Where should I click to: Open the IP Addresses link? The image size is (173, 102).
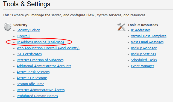pyautogui.click(x=140, y=30)
